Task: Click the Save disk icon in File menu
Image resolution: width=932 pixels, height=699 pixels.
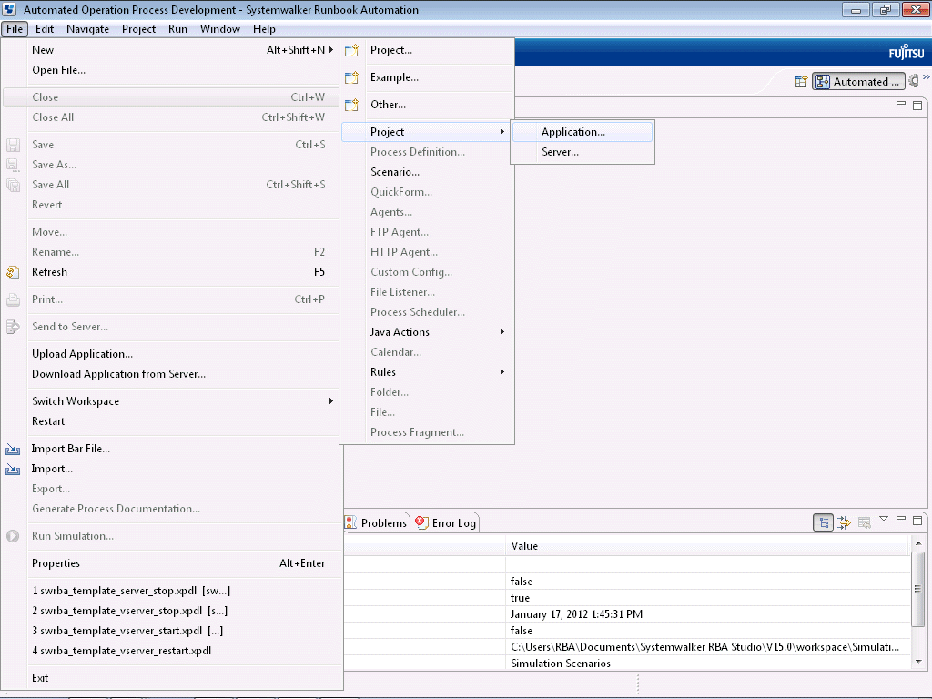Action: 13,145
